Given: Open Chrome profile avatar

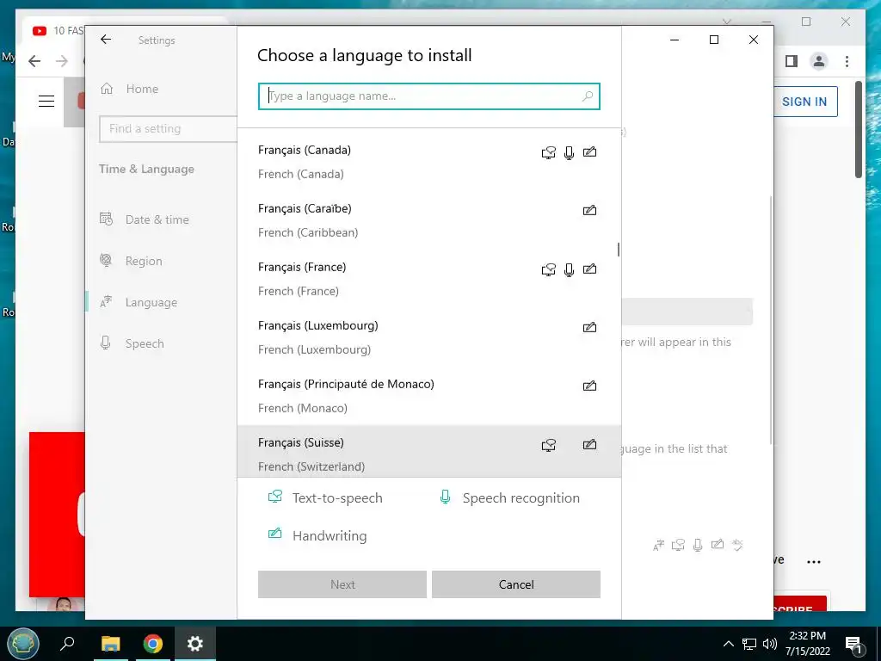Looking at the screenshot, I should [x=819, y=61].
